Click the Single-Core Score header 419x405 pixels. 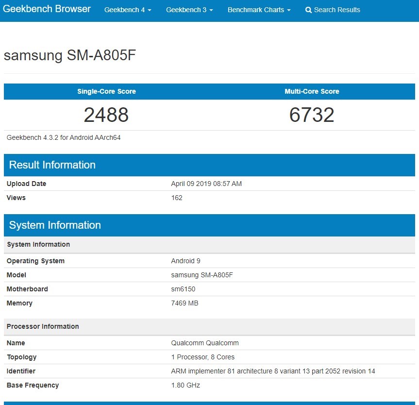(107, 91)
